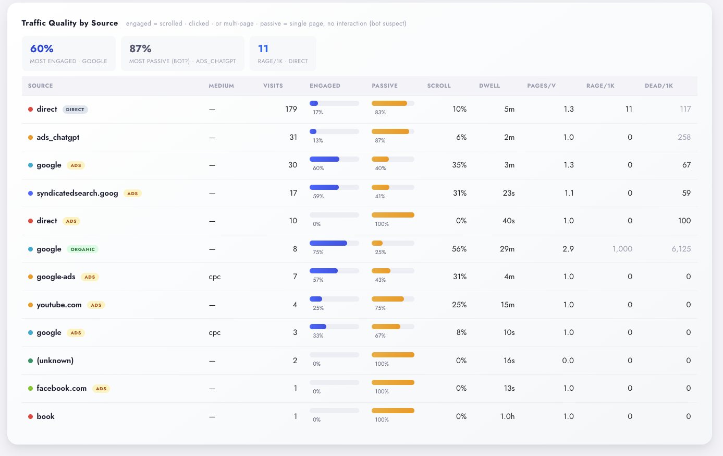The height and width of the screenshot is (456, 723).
Task: Click the green dot next to (unknown)
Action: pyautogui.click(x=30, y=361)
